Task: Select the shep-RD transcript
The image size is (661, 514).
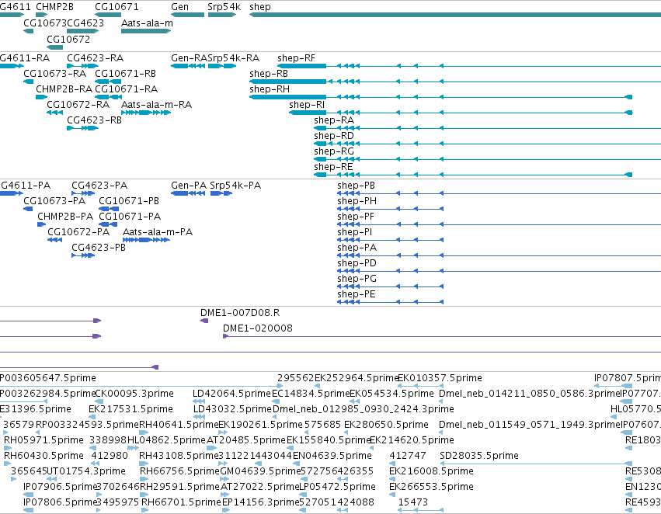Action: pos(487,144)
